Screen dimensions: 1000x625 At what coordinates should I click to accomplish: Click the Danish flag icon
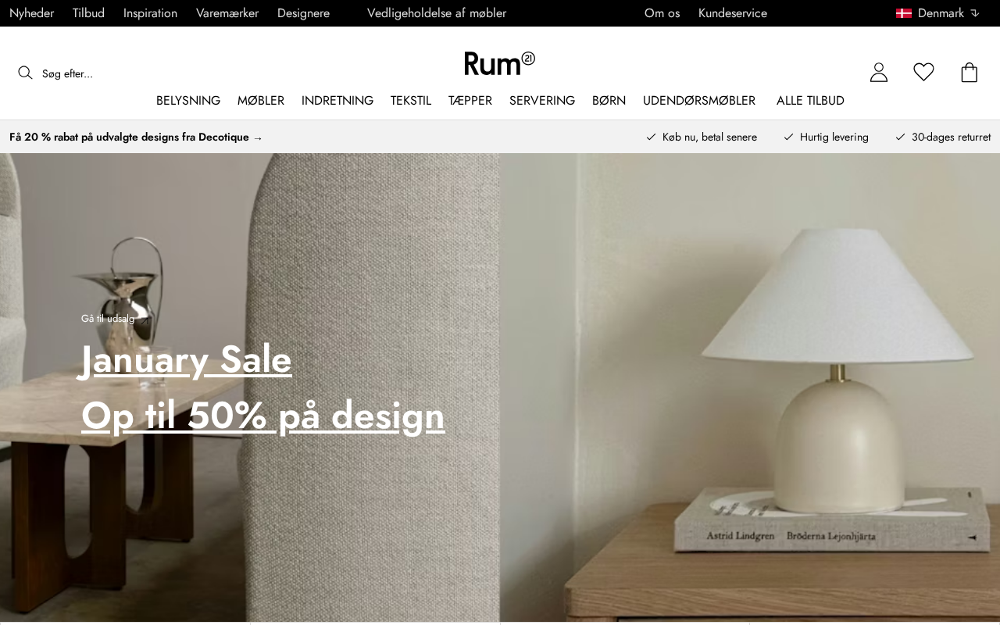(904, 13)
